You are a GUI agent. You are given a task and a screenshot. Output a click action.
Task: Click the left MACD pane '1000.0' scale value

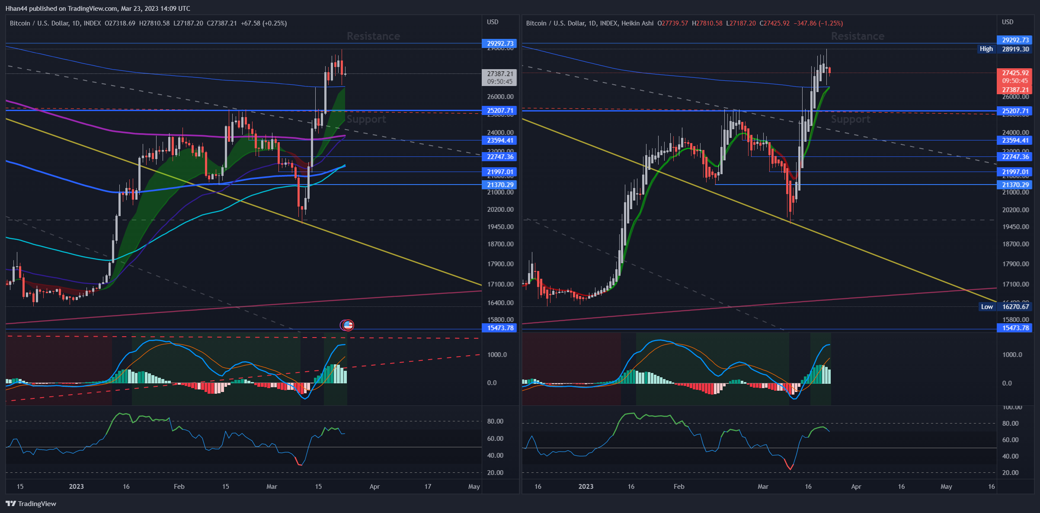coord(497,354)
